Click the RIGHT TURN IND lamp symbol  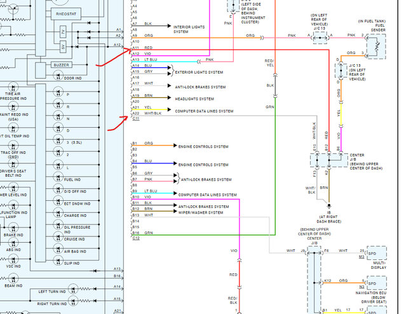pos(73,301)
